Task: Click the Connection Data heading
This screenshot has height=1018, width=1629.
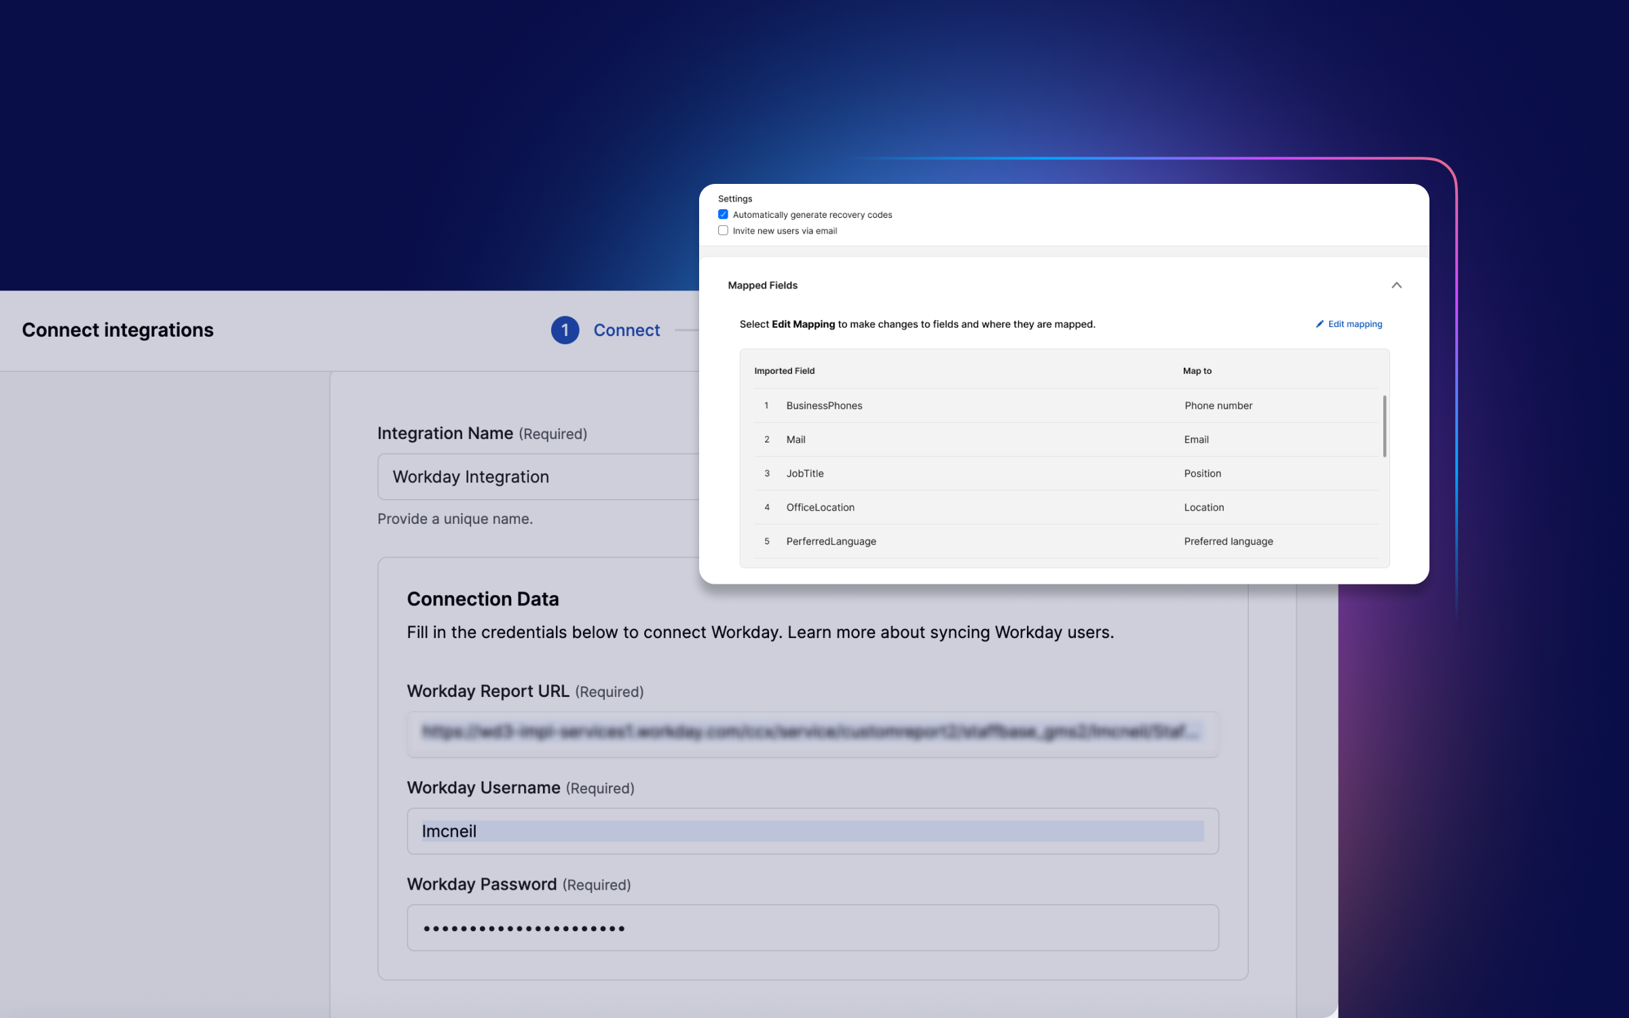Action: tap(483, 599)
